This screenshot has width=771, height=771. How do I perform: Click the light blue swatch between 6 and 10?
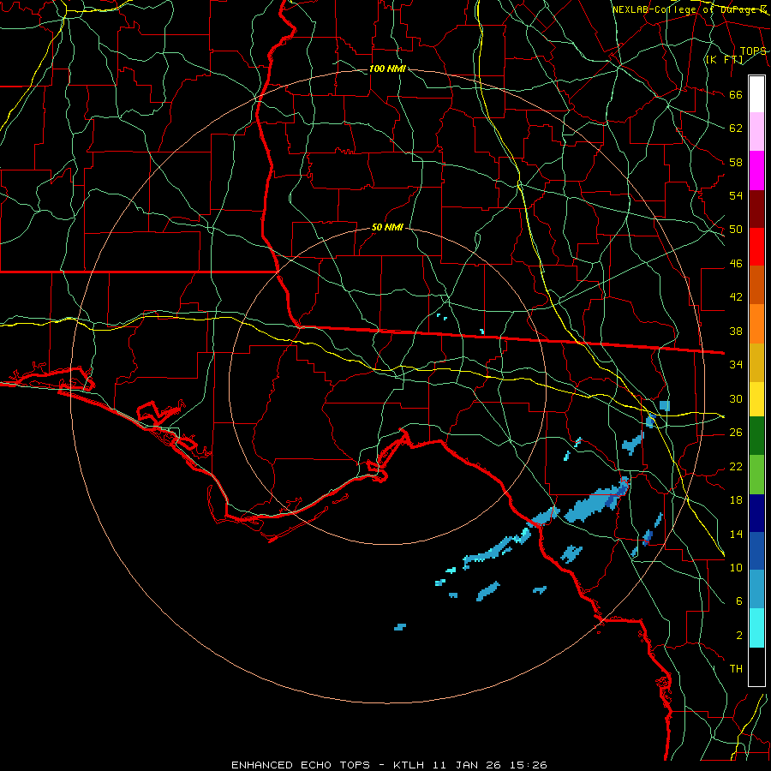point(756,589)
